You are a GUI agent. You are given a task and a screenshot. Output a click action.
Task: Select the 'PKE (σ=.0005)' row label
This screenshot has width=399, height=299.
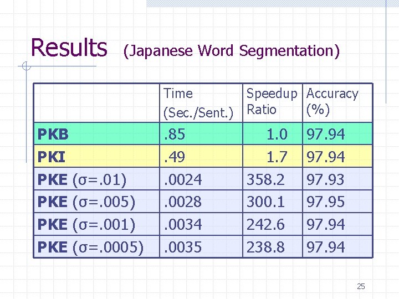pos(90,247)
